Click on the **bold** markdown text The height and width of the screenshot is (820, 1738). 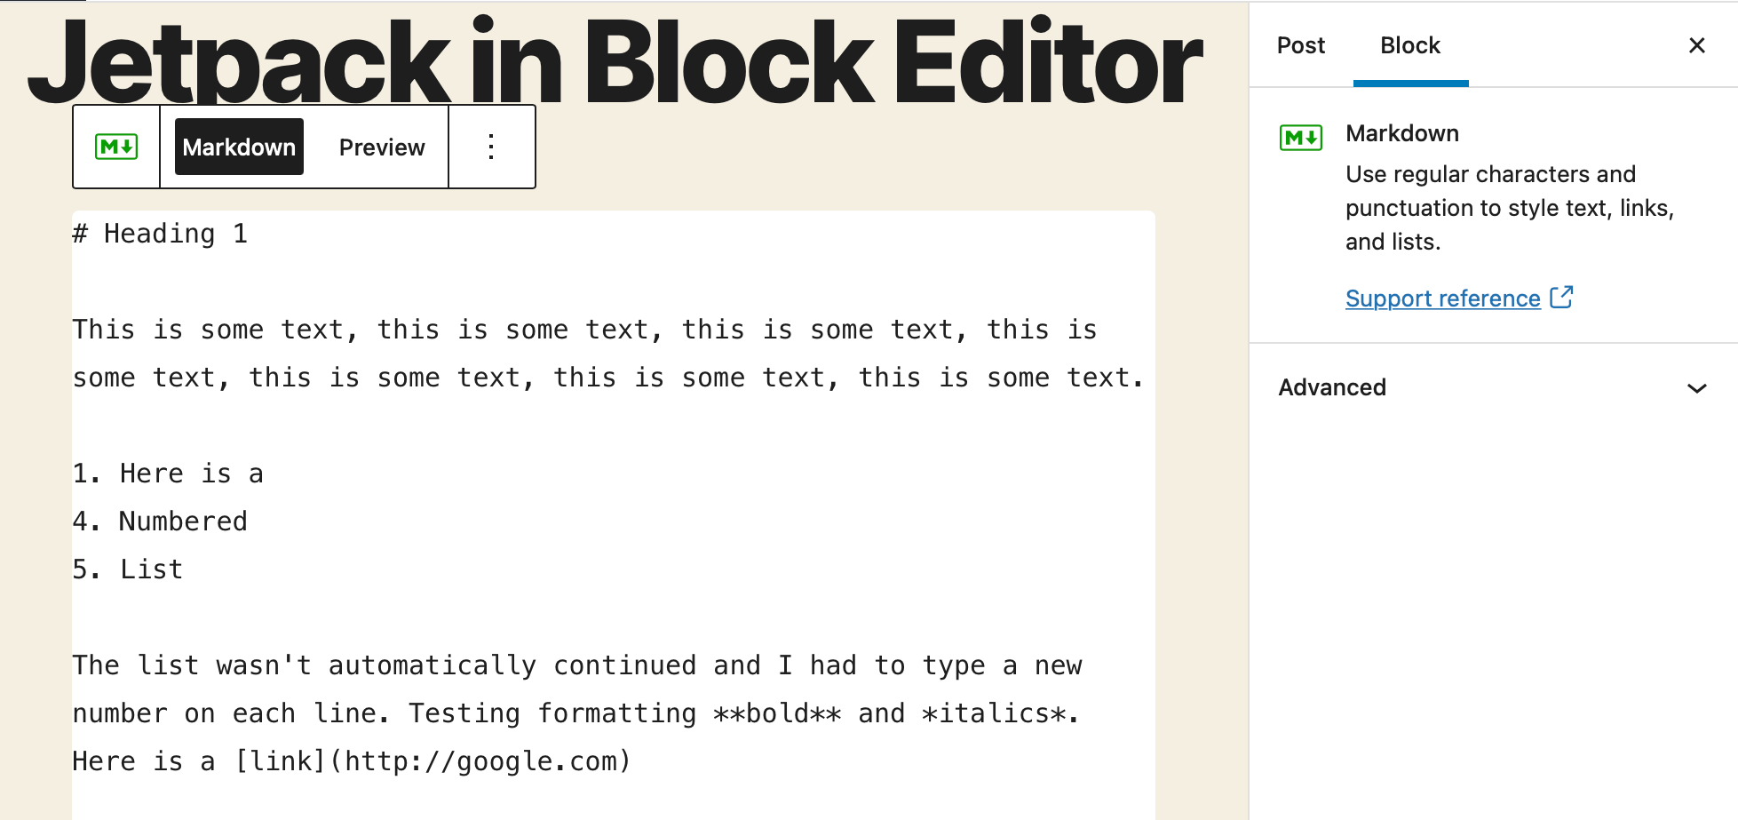point(777,713)
